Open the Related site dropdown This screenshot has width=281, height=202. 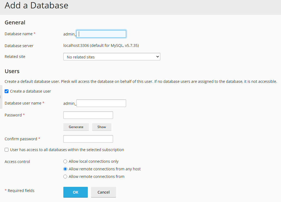pos(111,57)
